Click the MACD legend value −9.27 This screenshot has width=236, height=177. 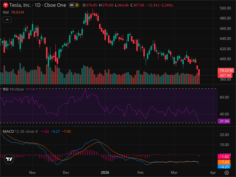pyautogui.click(x=55, y=131)
